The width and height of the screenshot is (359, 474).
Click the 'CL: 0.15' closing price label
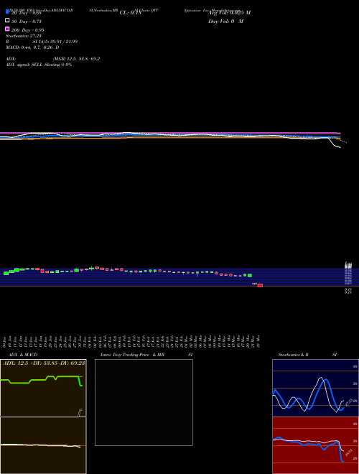(x=131, y=13)
